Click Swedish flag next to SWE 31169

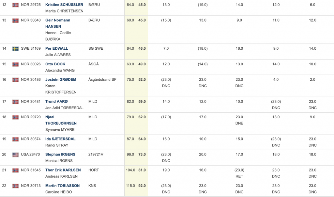pyautogui.click(x=15, y=49)
